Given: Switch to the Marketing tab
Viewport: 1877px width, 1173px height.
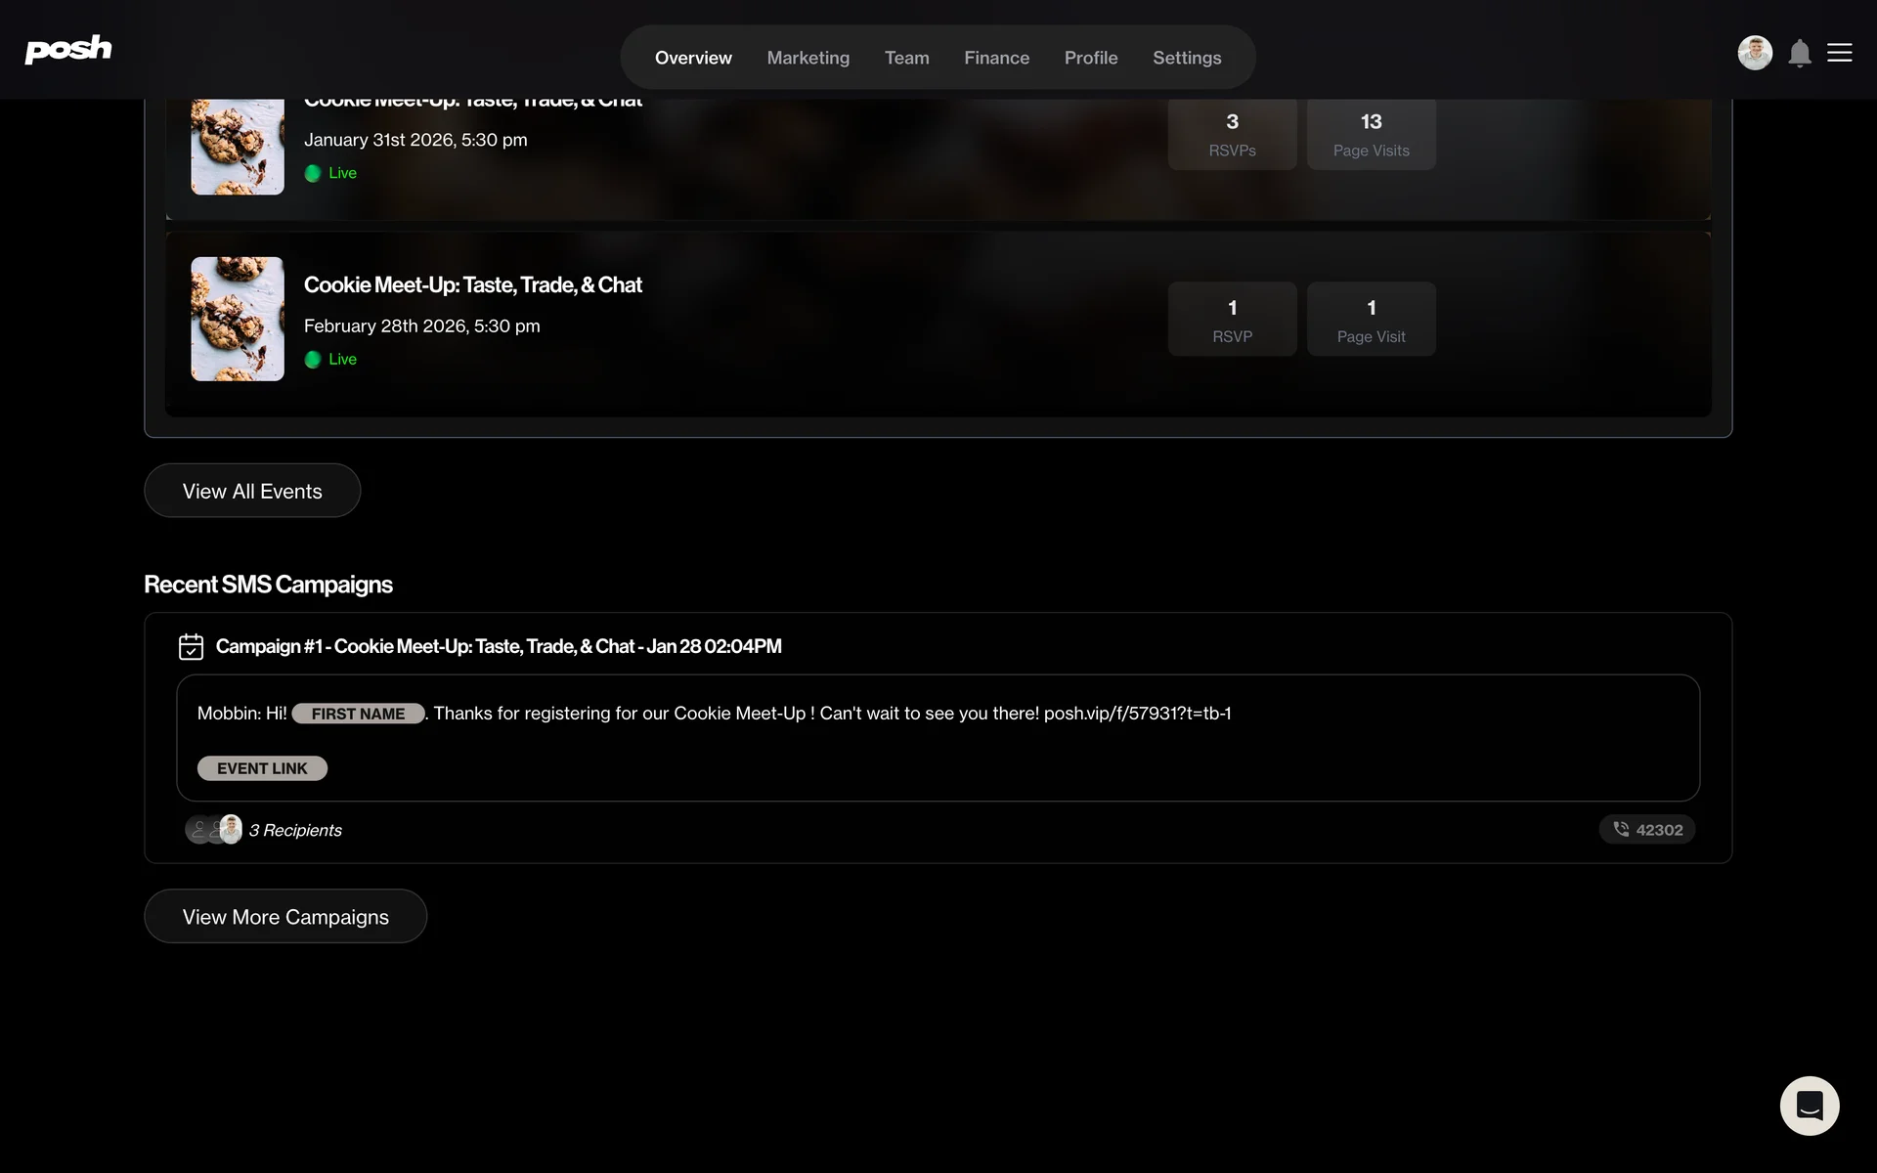Looking at the screenshot, I should (808, 58).
